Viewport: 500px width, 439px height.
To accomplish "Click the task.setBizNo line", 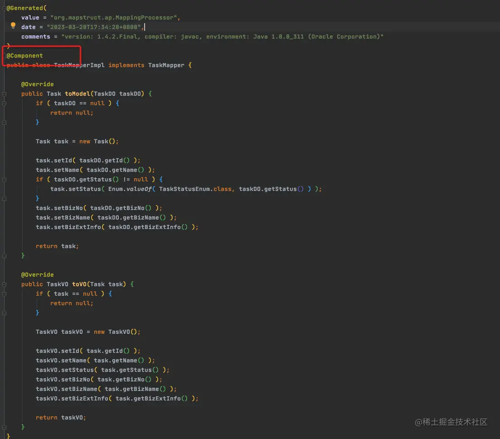I will [x=99, y=208].
